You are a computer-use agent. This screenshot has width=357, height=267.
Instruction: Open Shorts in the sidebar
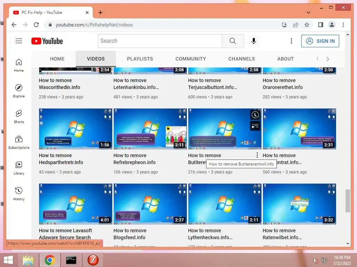point(19,117)
